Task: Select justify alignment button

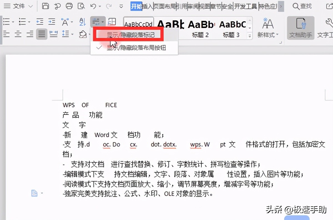Action: (x=42, y=34)
